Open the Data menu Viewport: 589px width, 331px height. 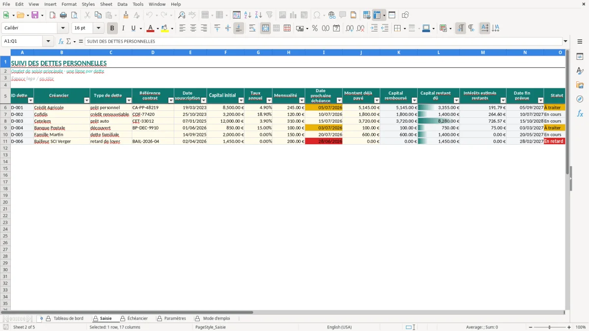click(122, 4)
